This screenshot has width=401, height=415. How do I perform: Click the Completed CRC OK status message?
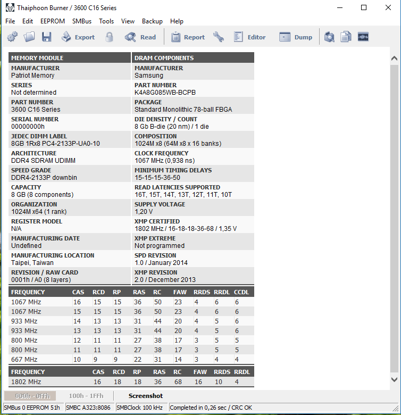pyautogui.click(x=211, y=408)
